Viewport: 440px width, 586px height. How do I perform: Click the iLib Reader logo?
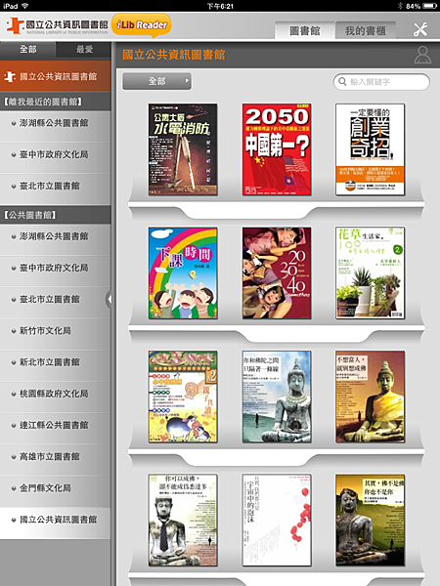click(142, 25)
